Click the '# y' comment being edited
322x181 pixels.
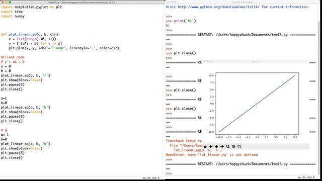(4, 130)
